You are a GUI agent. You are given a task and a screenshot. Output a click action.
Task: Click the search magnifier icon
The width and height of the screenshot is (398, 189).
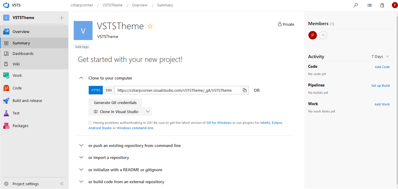pos(356,5)
